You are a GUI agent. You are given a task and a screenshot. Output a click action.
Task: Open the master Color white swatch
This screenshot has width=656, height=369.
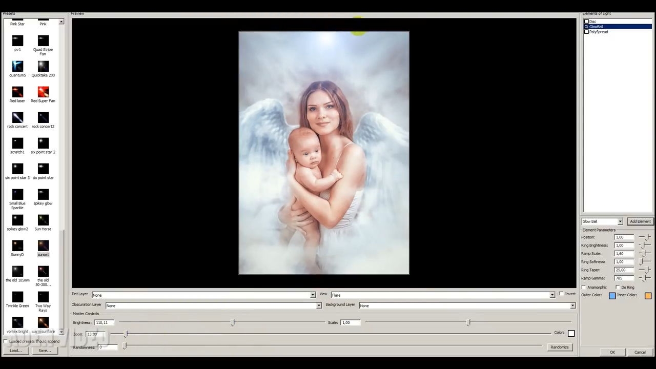571,334
